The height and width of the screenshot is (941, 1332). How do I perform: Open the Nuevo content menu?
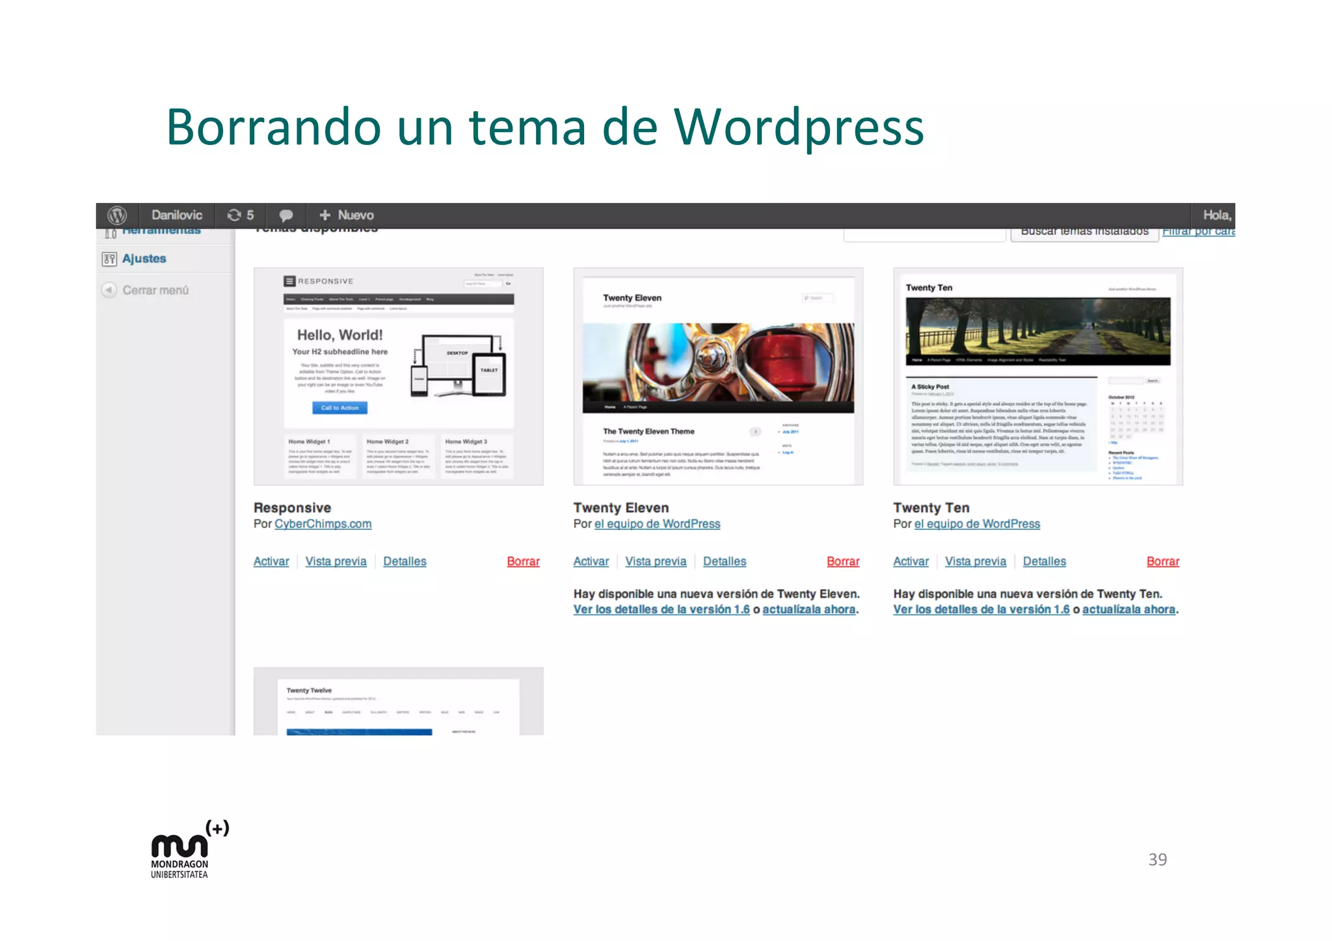click(x=346, y=215)
